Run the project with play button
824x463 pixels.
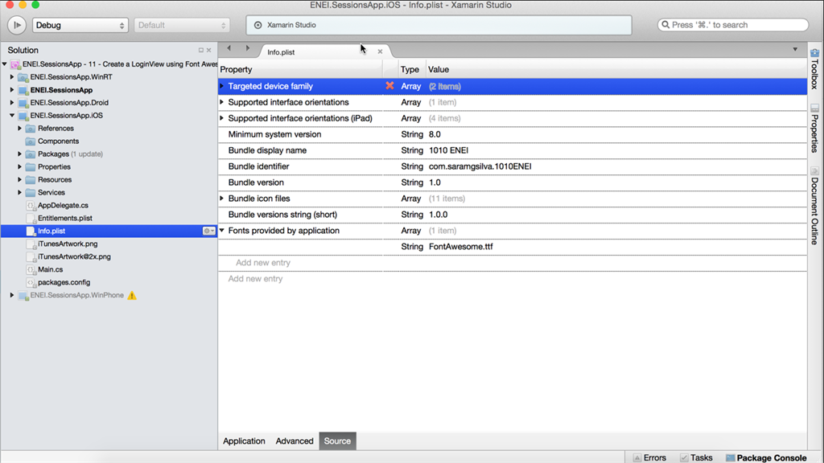pos(17,25)
